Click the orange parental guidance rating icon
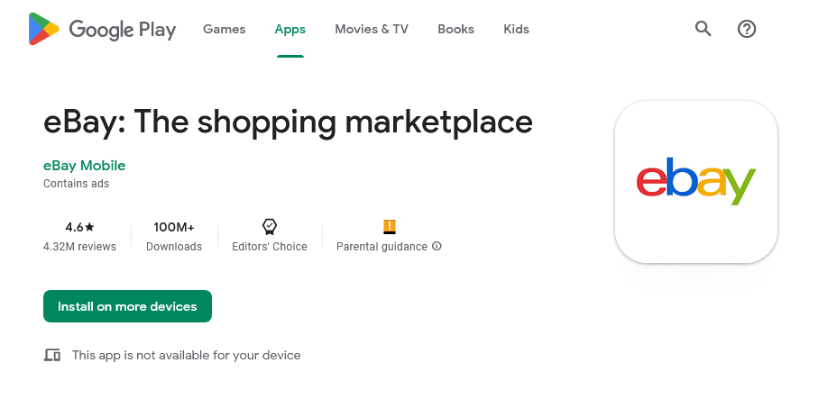 pos(390,227)
